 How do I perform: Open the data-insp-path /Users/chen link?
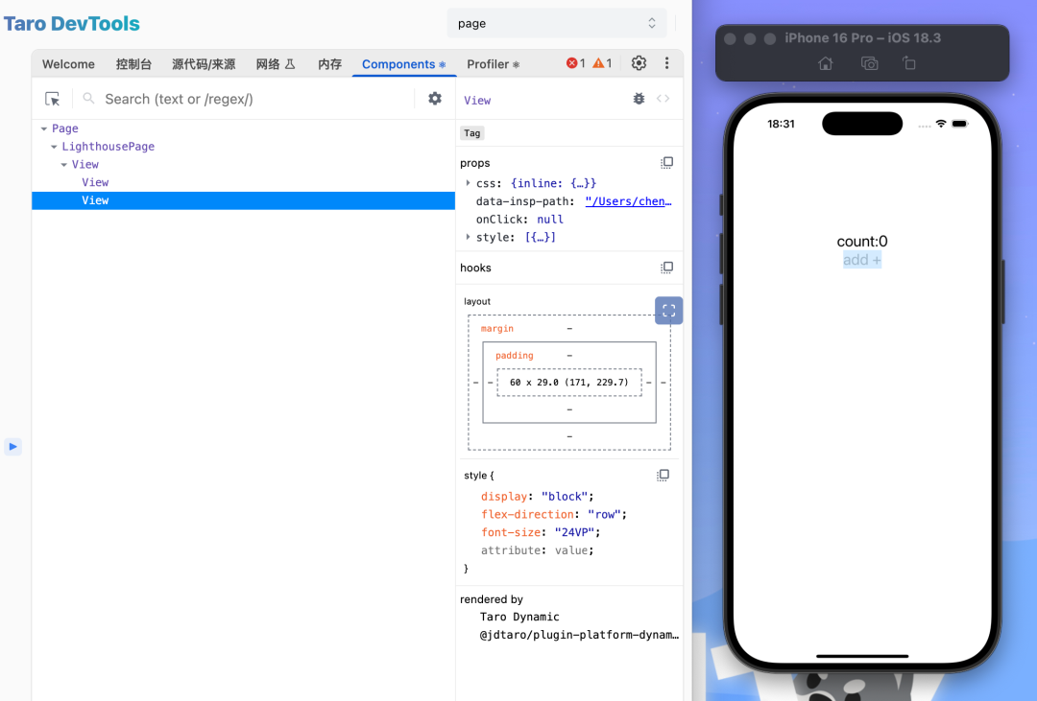click(628, 201)
